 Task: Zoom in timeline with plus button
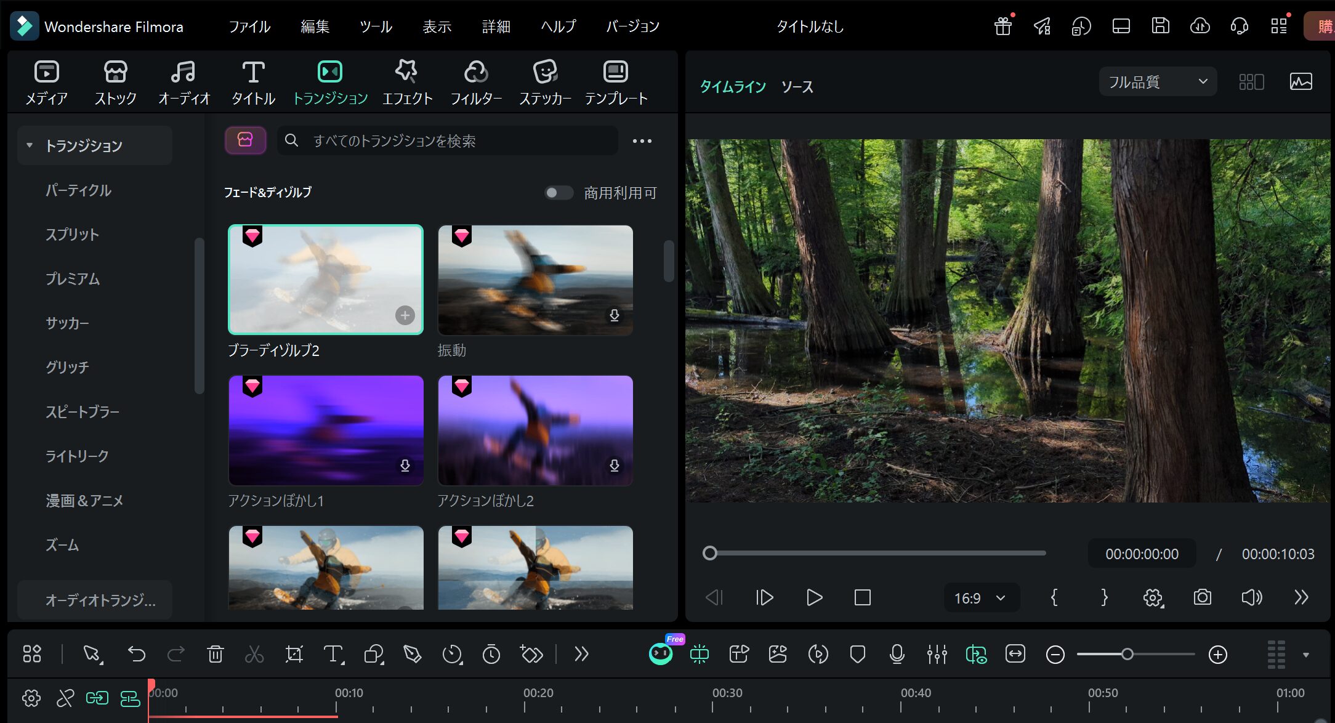coord(1217,654)
